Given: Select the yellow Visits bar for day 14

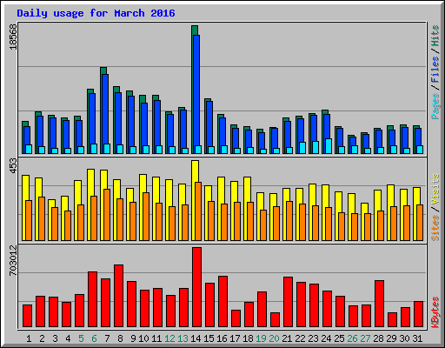Looking at the screenshot, I should [x=194, y=200].
